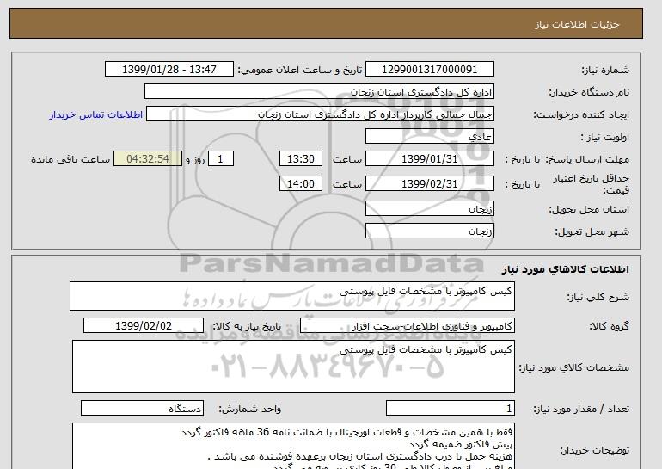Click the price validity time 14:00
Screen dimensions: 662x469
pos(301,184)
